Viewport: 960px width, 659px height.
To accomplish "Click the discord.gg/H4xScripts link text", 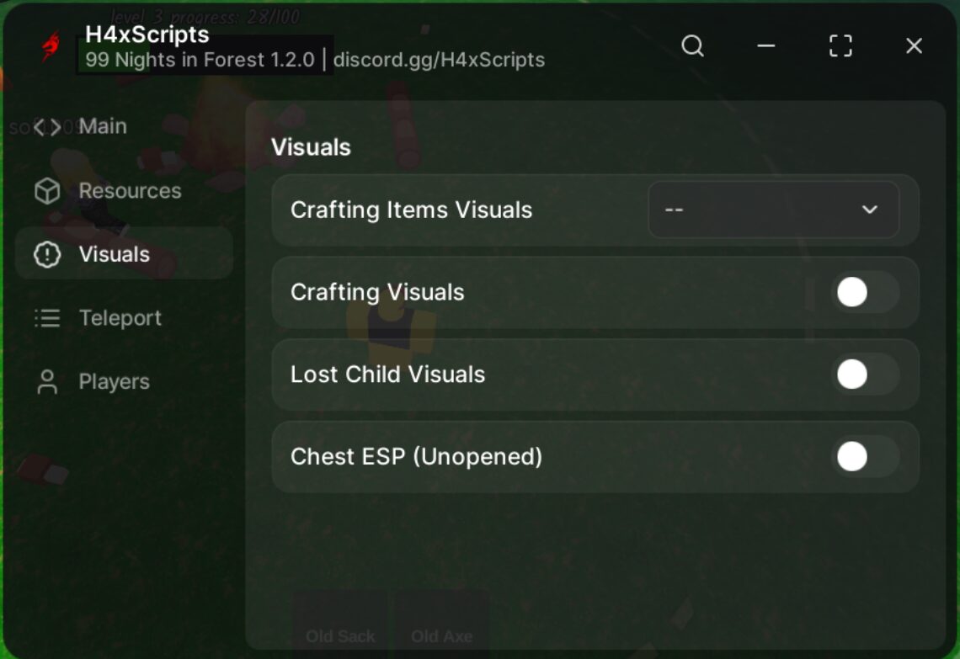I will click(x=439, y=60).
